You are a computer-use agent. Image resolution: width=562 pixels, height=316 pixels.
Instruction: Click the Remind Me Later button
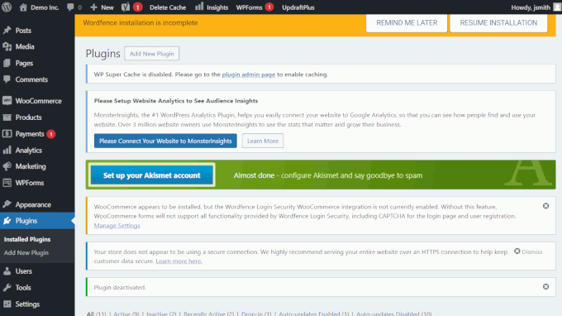(x=407, y=23)
